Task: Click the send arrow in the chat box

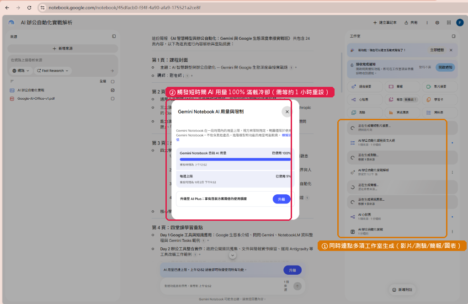Action: 297,286
